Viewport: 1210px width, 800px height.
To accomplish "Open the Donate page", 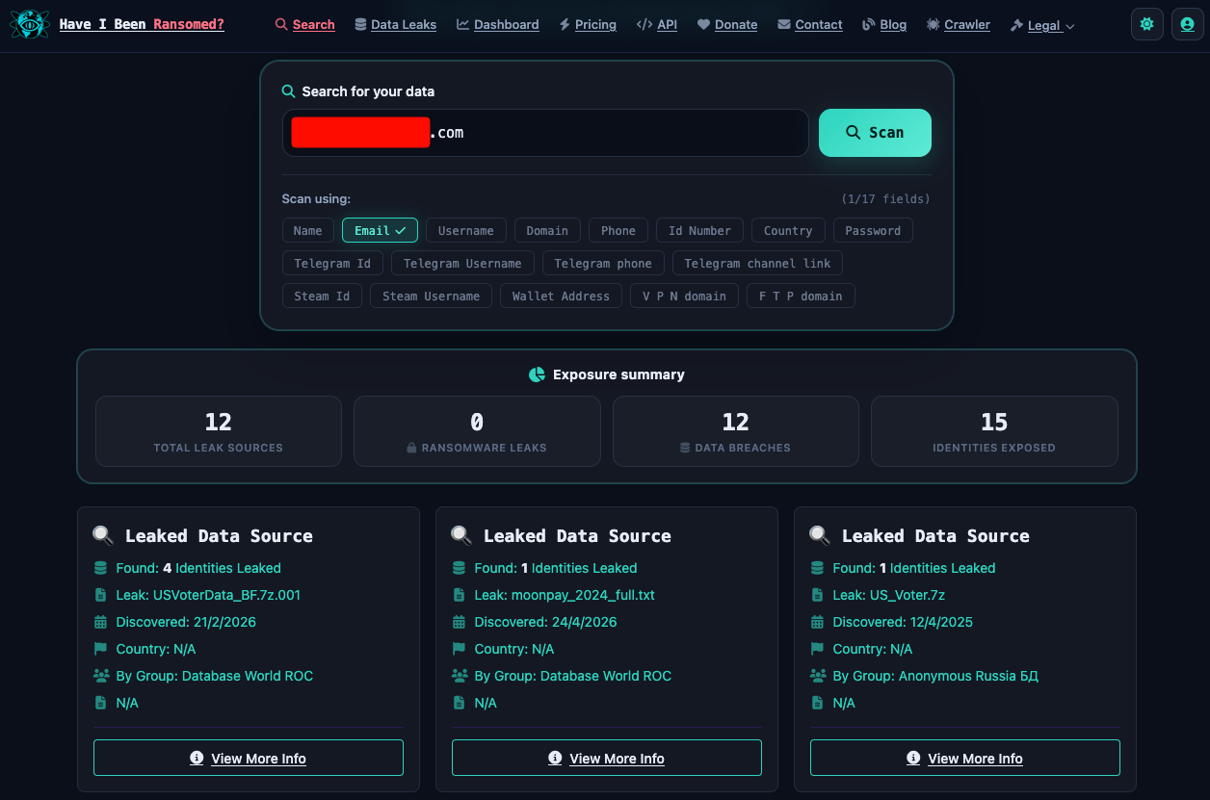I will pos(727,24).
